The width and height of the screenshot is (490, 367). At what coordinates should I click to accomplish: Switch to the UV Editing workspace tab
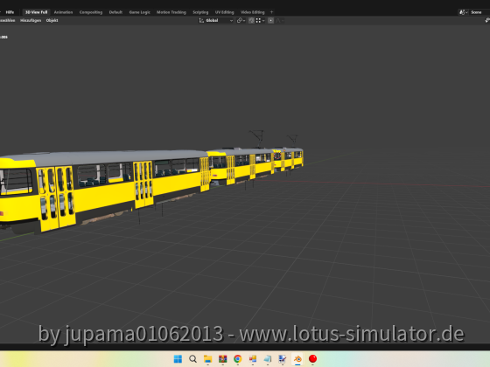224,12
